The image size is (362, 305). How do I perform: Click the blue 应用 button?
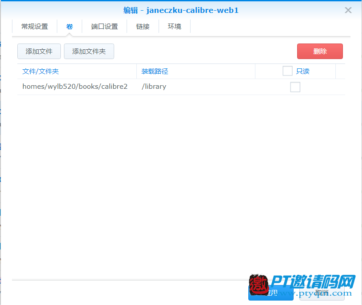click(x=271, y=293)
